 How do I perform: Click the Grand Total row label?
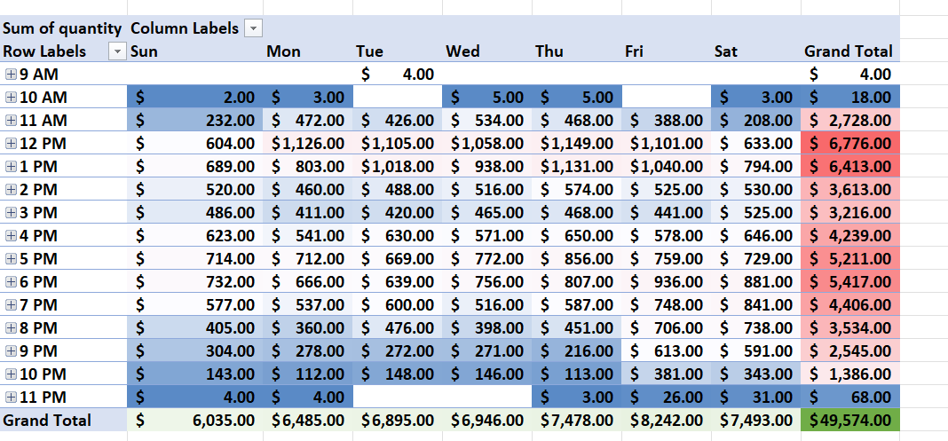pos(47,421)
